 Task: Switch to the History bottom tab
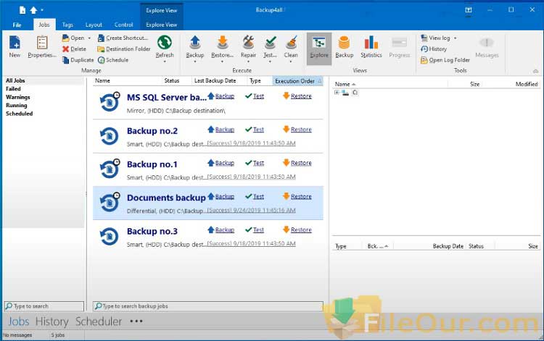click(x=51, y=321)
